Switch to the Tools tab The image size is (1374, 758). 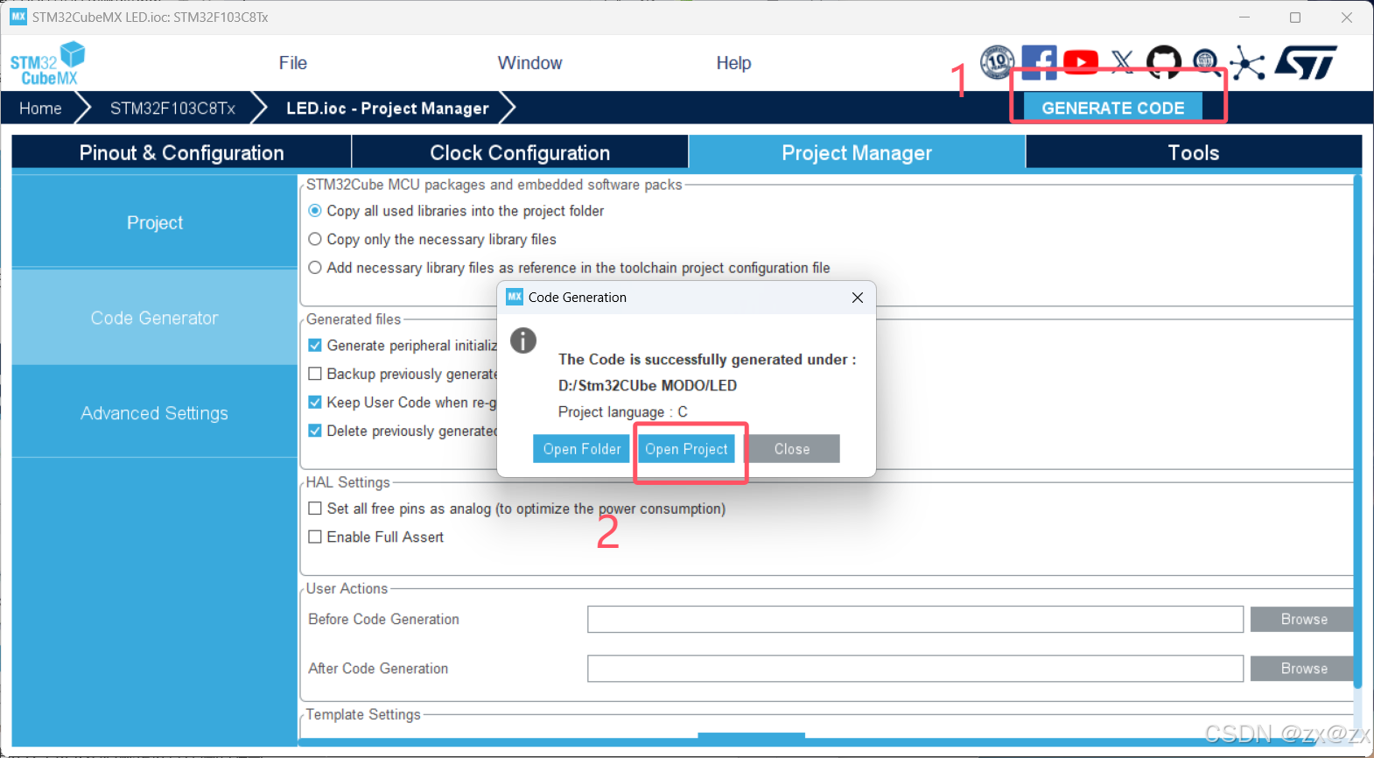click(1194, 152)
